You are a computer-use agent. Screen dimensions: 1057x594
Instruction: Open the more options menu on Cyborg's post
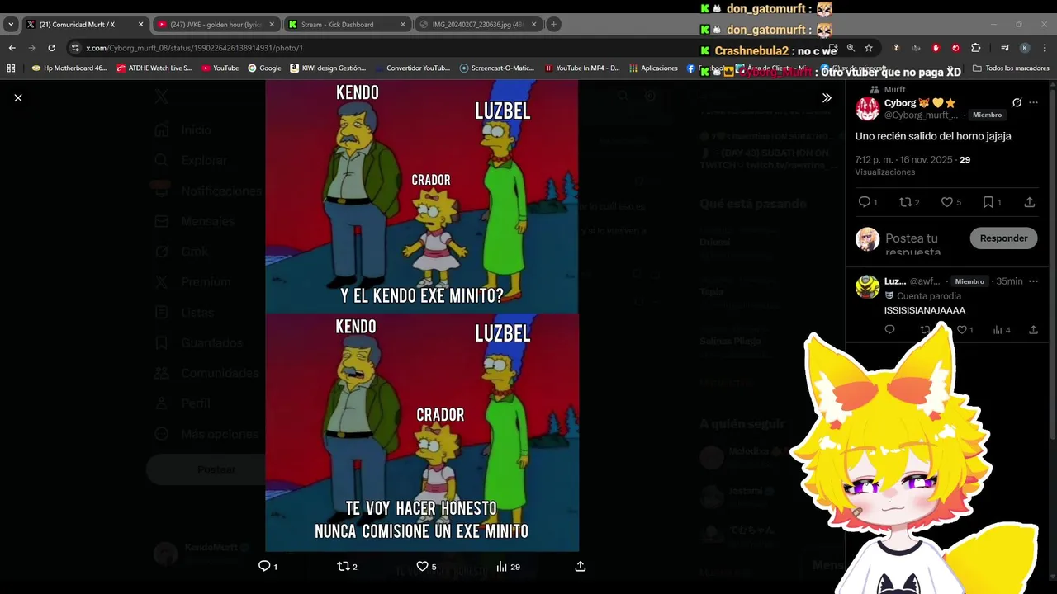pyautogui.click(x=1033, y=103)
